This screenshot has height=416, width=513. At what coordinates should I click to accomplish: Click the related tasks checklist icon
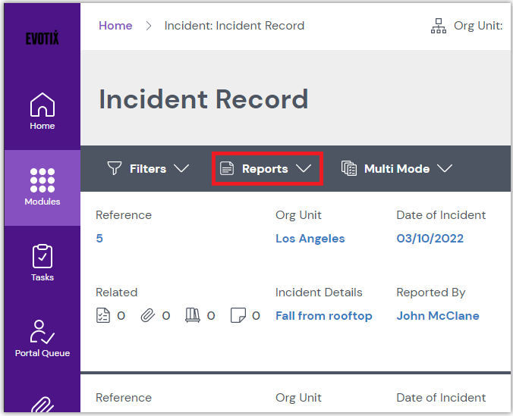click(x=103, y=316)
